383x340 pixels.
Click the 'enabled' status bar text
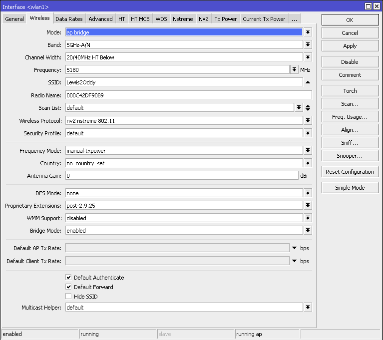click(12, 334)
